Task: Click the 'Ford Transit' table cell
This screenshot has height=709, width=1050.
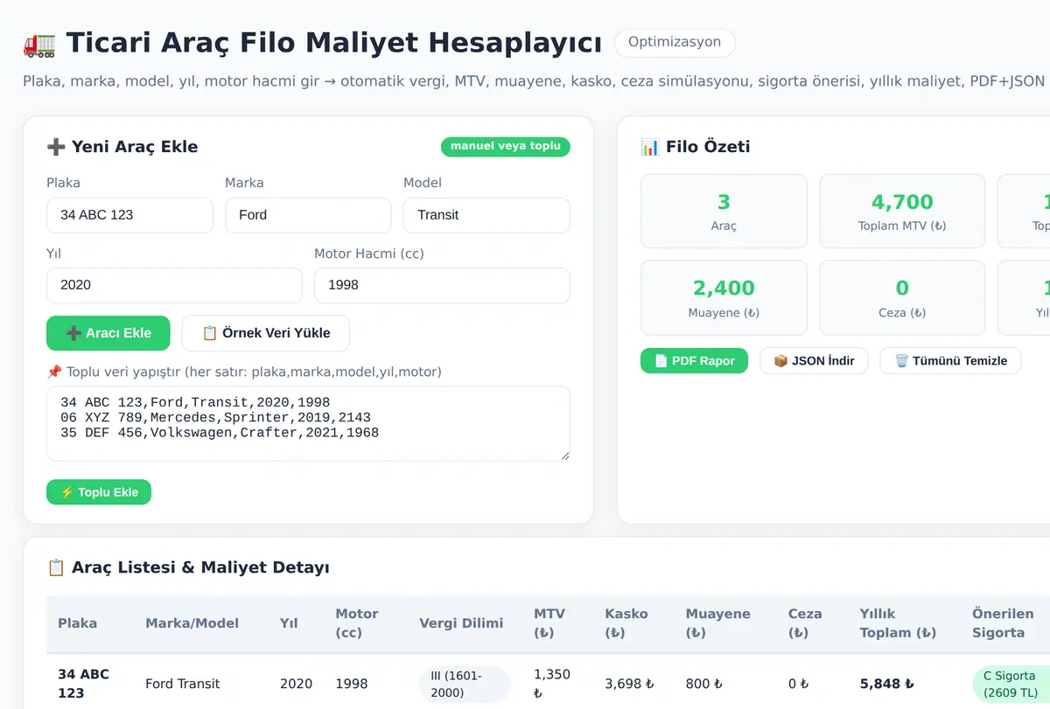Action: click(183, 684)
